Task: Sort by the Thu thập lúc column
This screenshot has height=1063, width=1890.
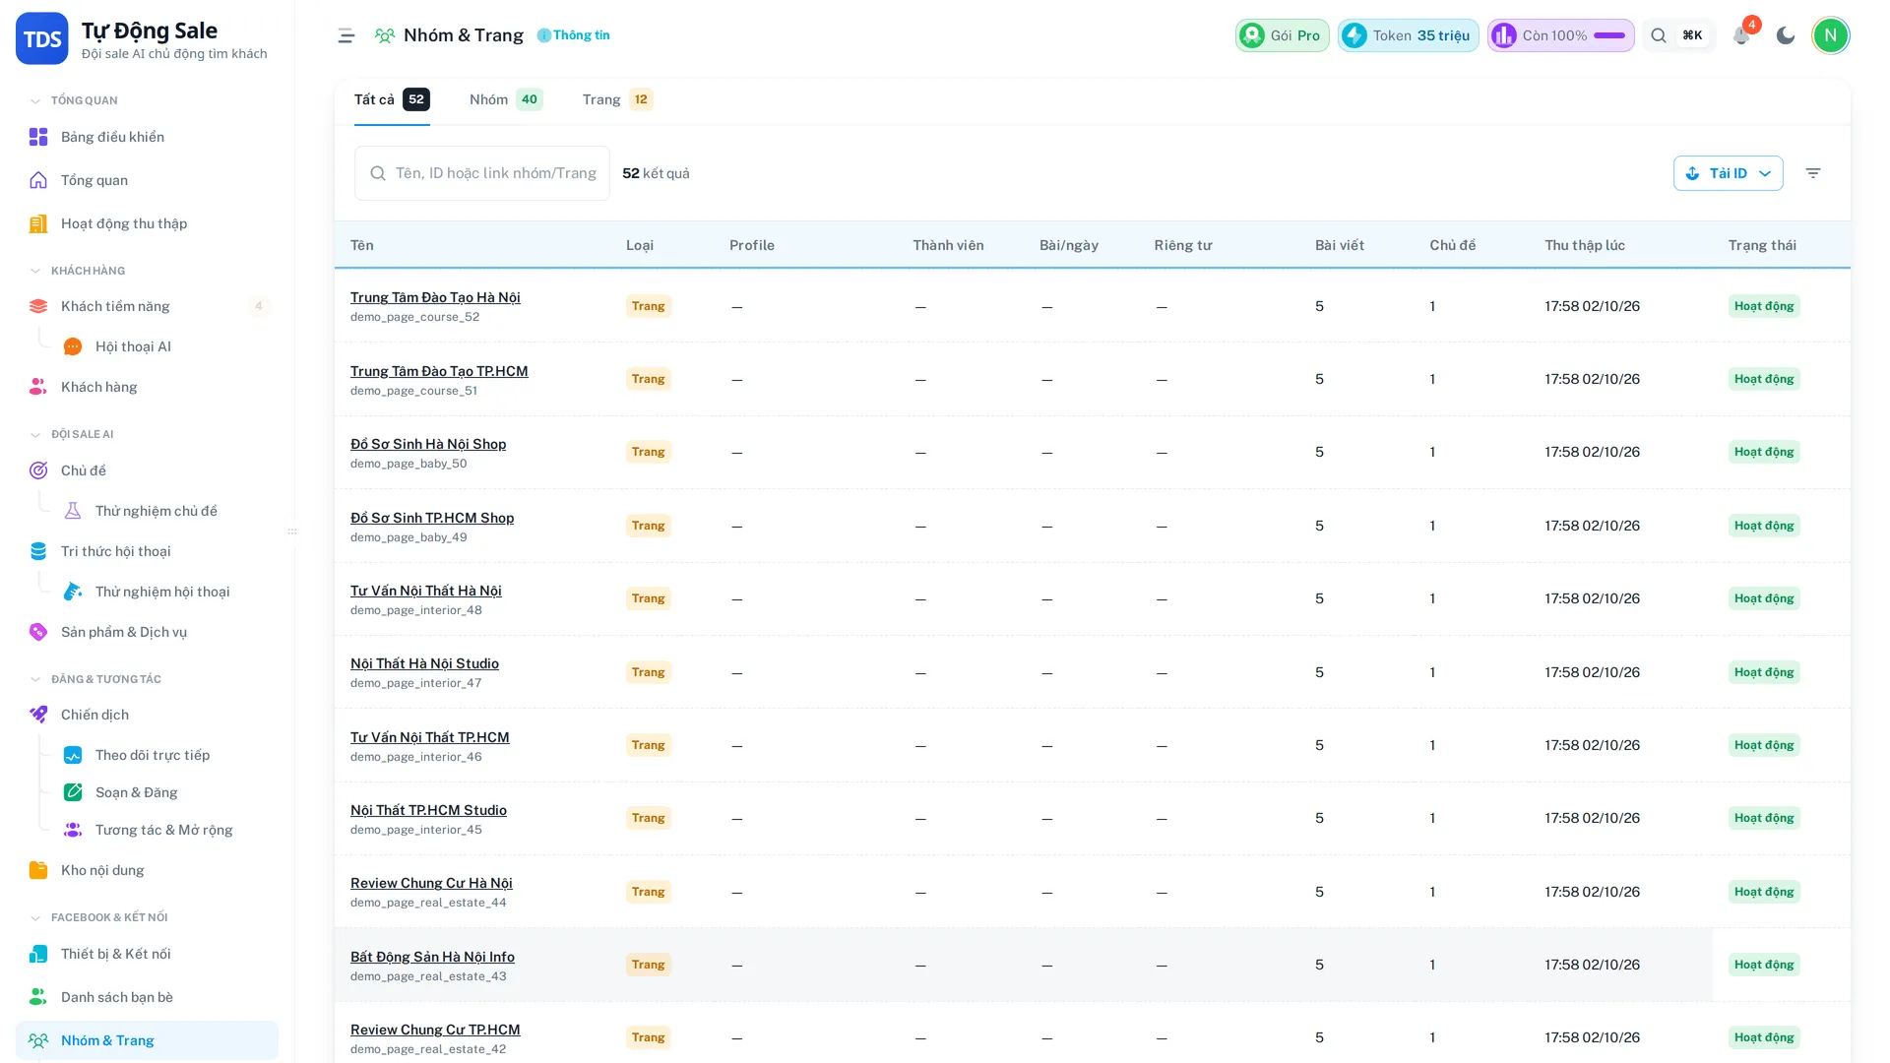Action: pyautogui.click(x=1585, y=245)
